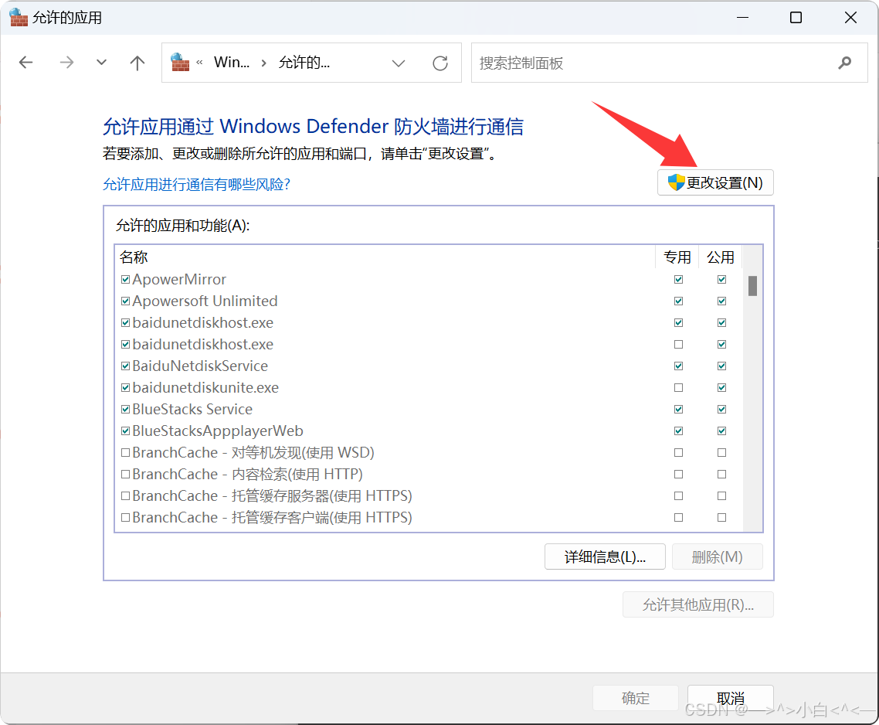Image resolution: width=879 pixels, height=725 pixels.
Task: Open recent locations chevron next to forward
Action: [x=101, y=63]
